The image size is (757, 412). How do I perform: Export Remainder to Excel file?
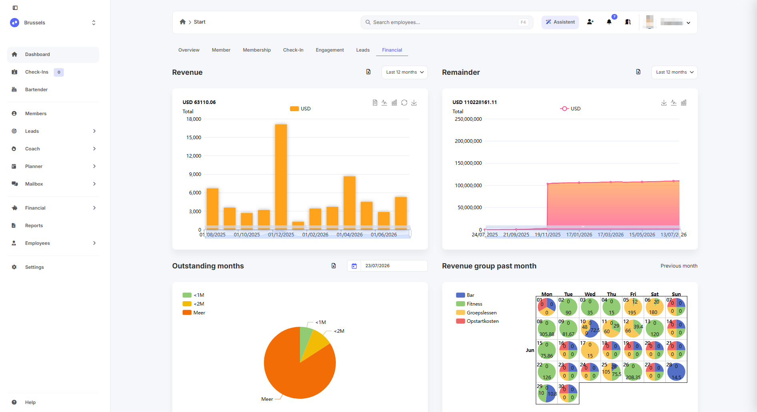click(x=638, y=72)
